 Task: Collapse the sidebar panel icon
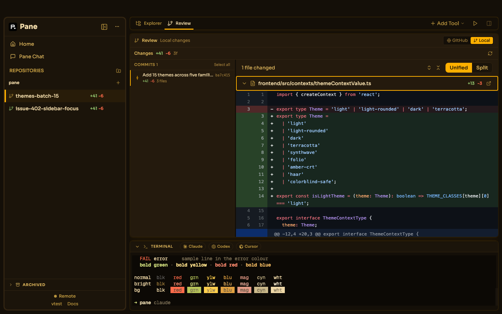pos(104,27)
